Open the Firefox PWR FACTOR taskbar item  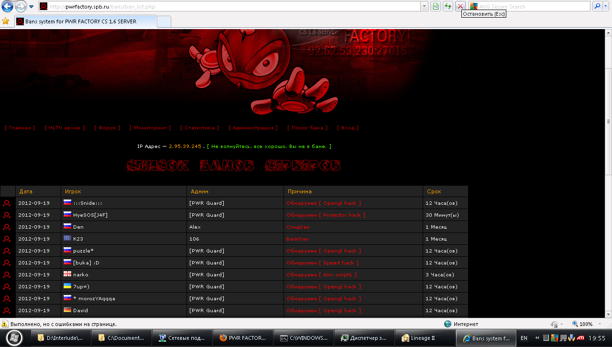pos(243,338)
